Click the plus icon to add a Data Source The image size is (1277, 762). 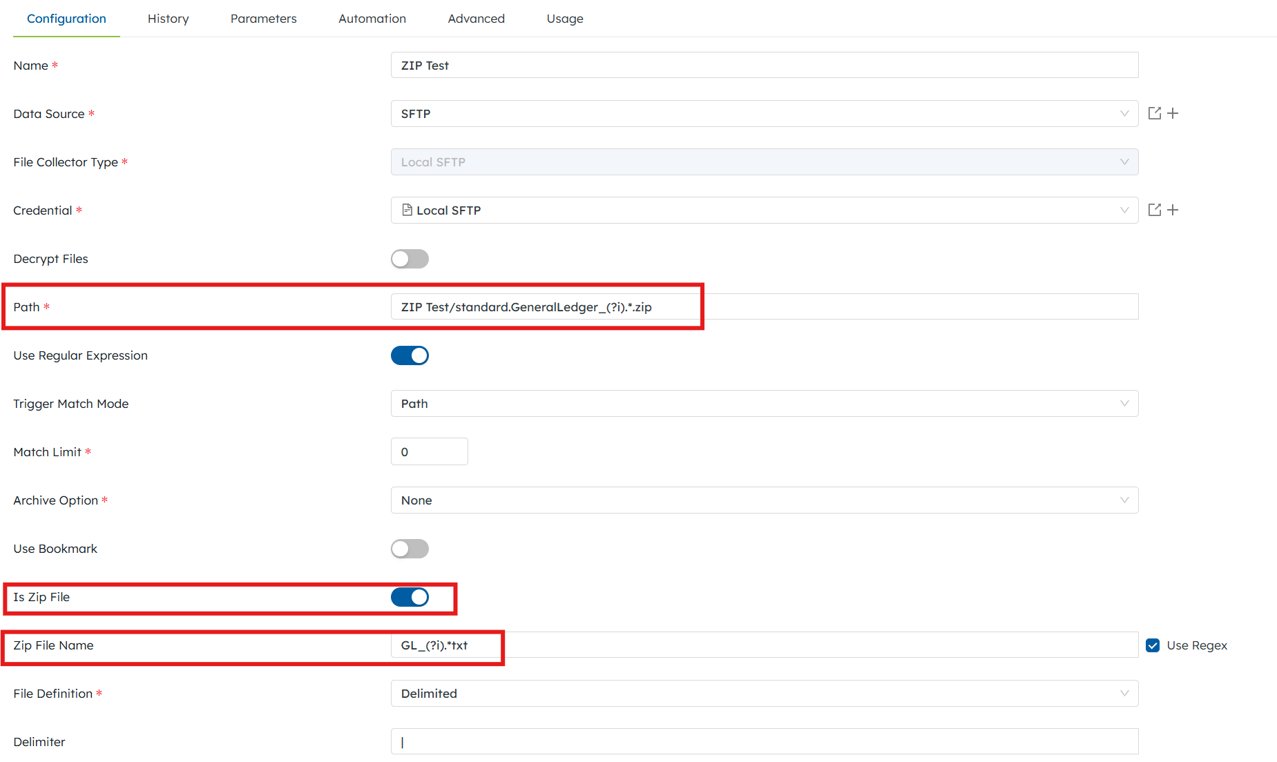[x=1173, y=113]
